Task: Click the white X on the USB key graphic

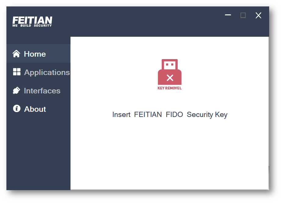Action: click(x=170, y=78)
